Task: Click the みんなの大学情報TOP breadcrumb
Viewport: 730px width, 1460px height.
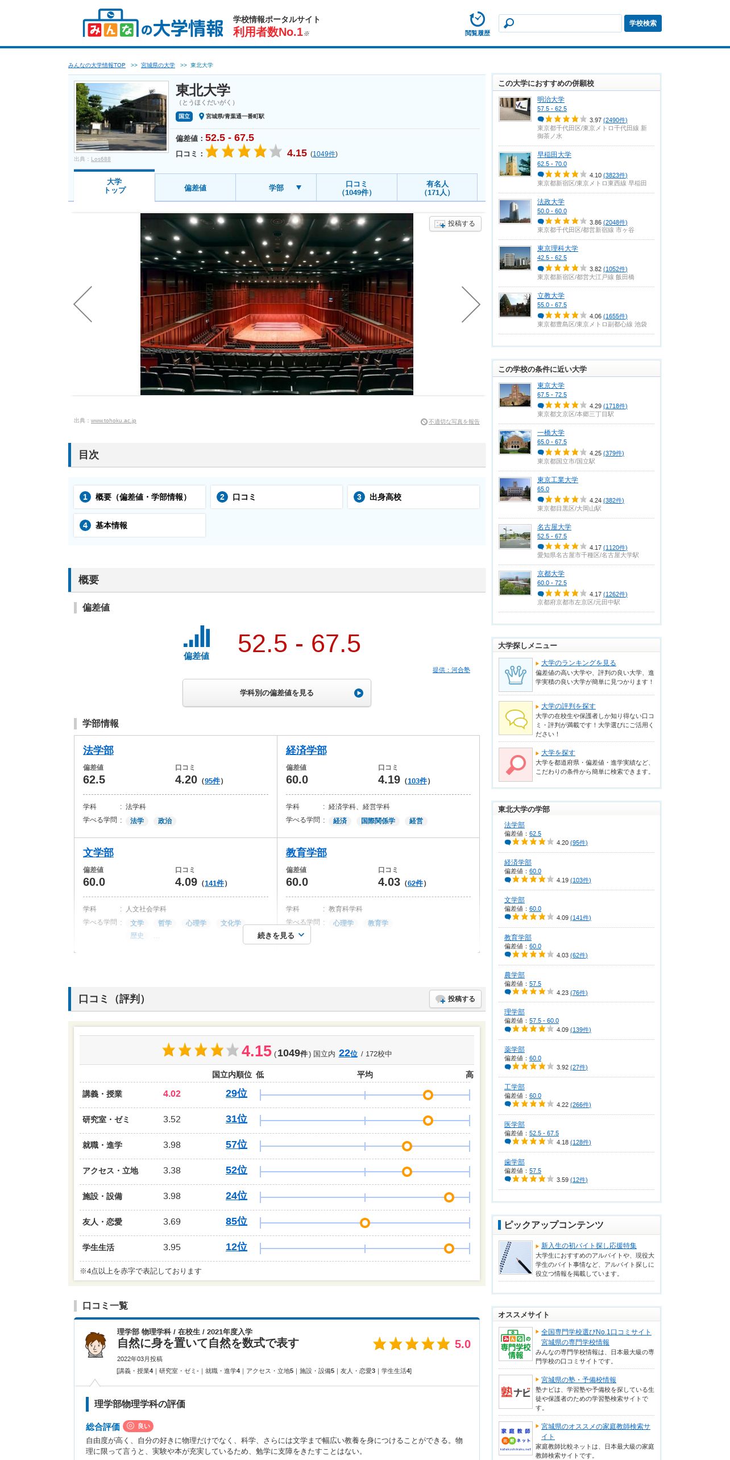Action: point(97,65)
